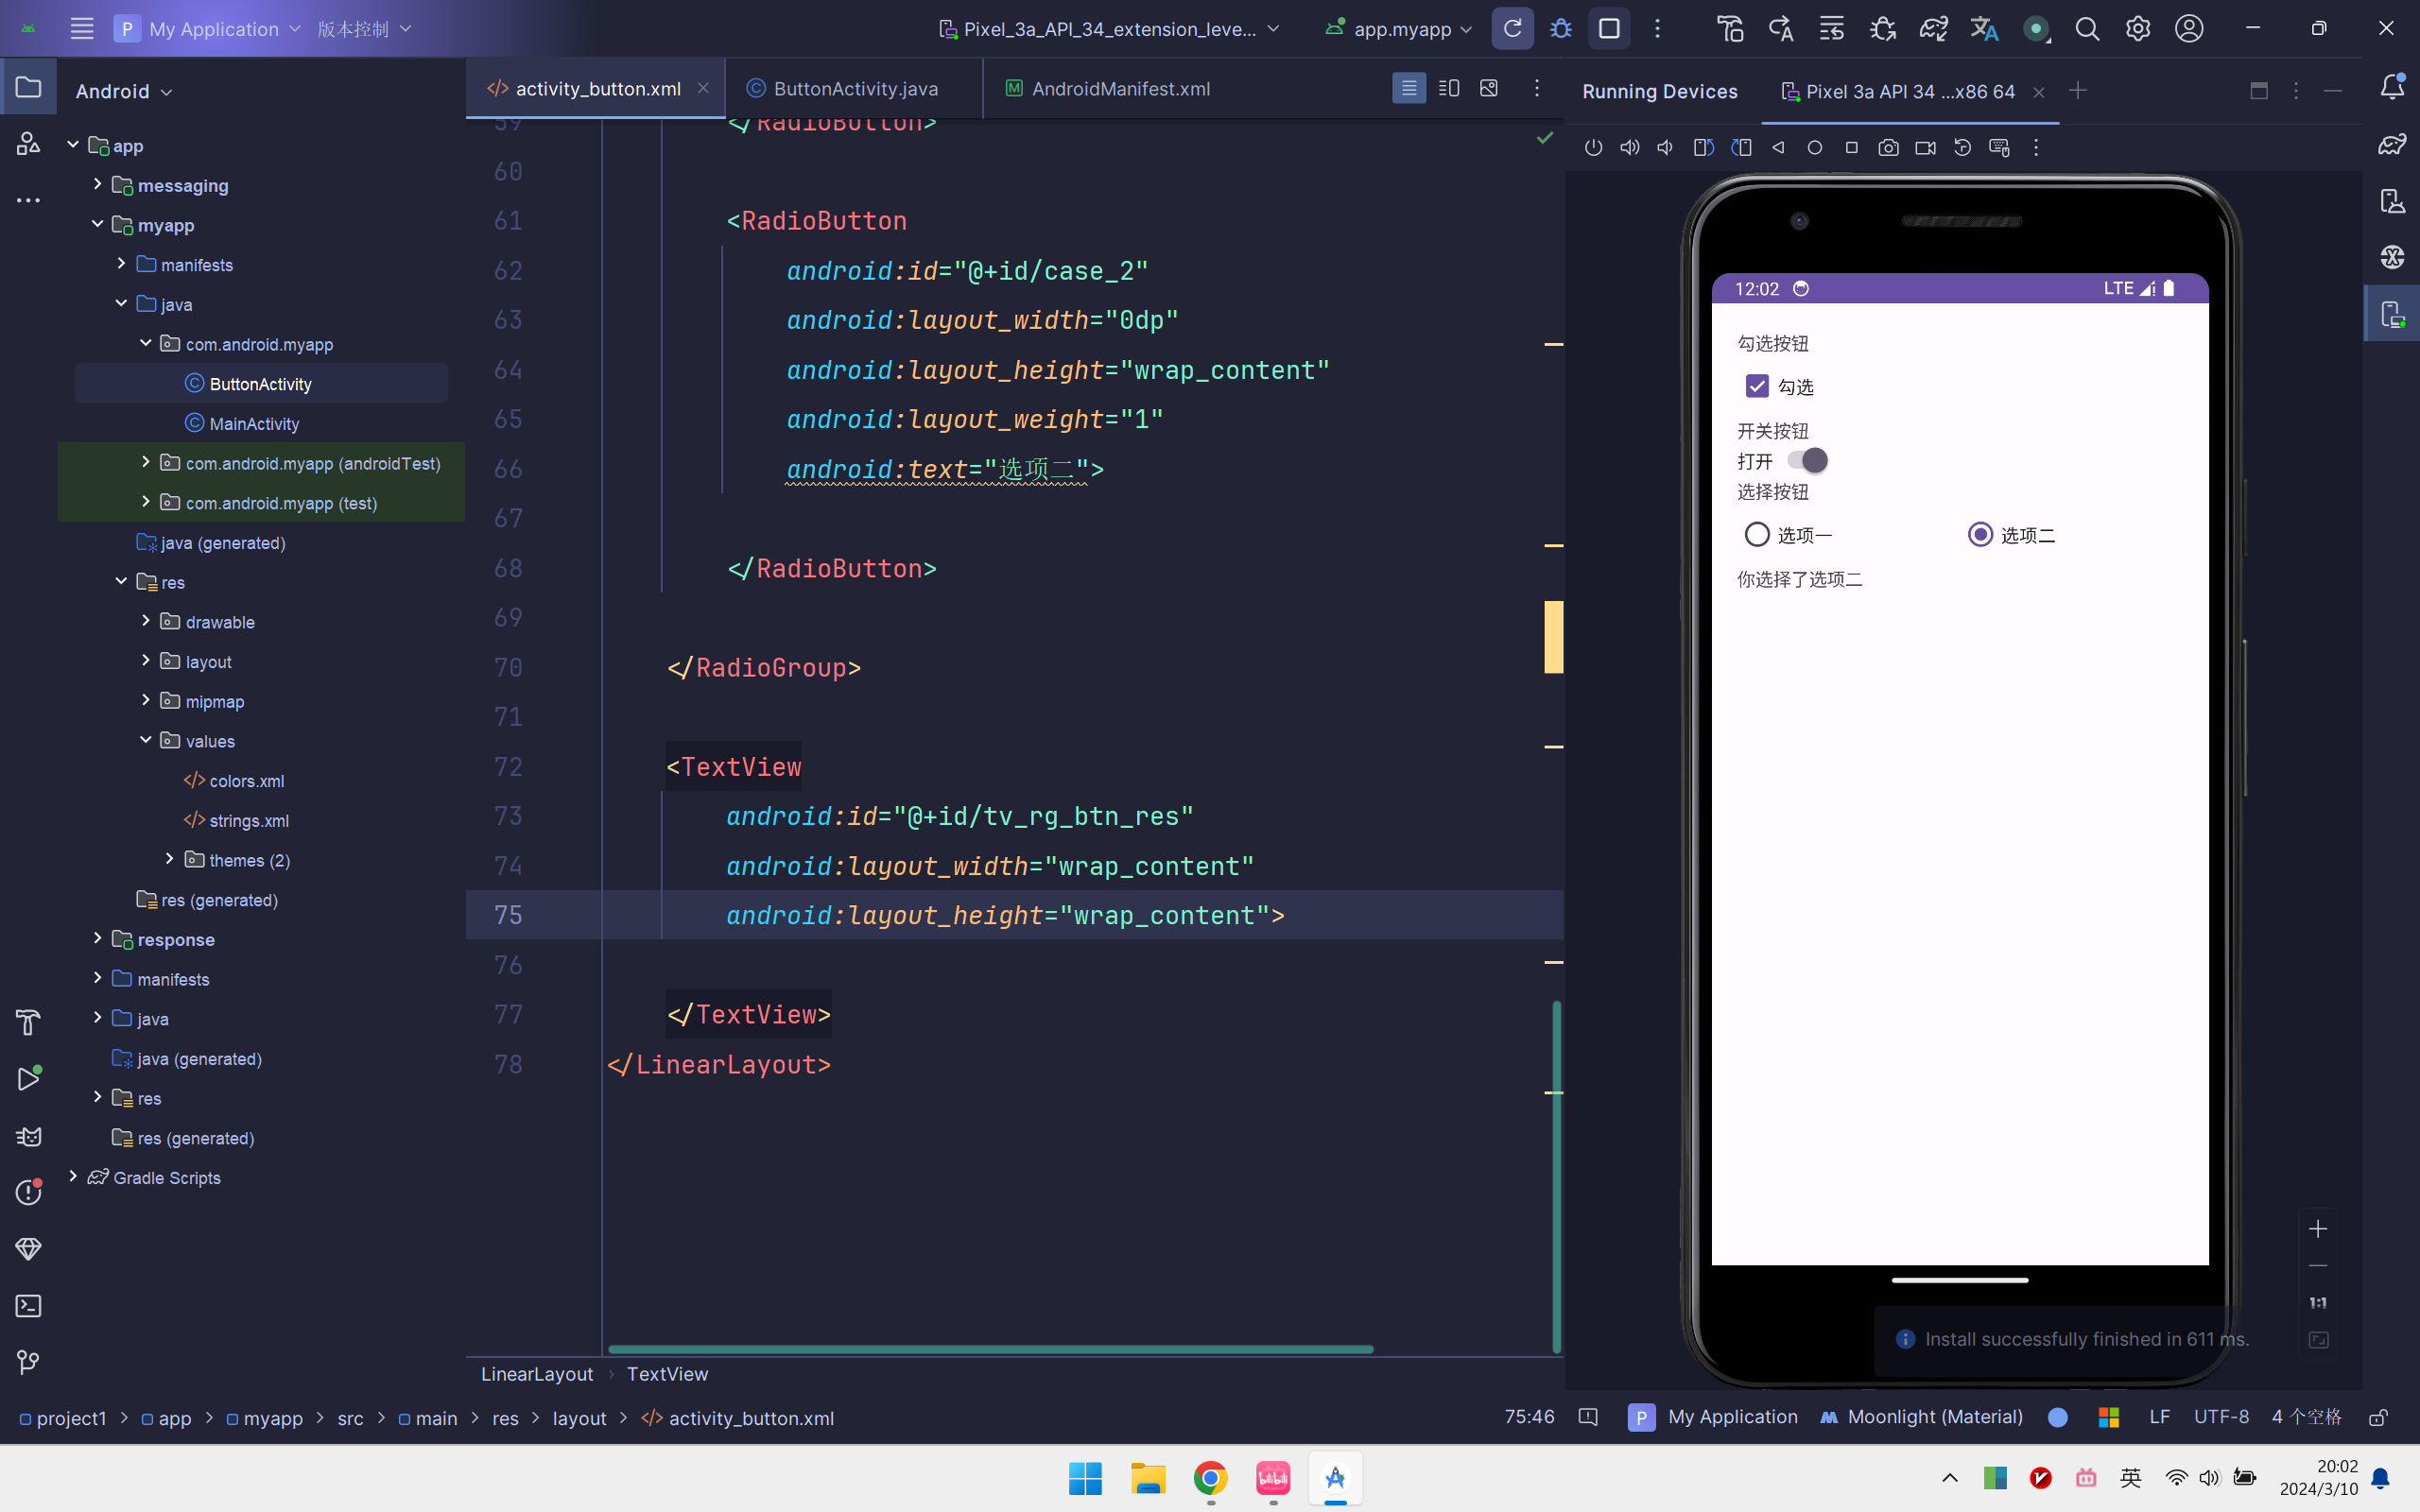Tap emulator Home circle button
Viewport: 2420px width, 1512px height.
pyautogui.click(x=1815, y=148)
